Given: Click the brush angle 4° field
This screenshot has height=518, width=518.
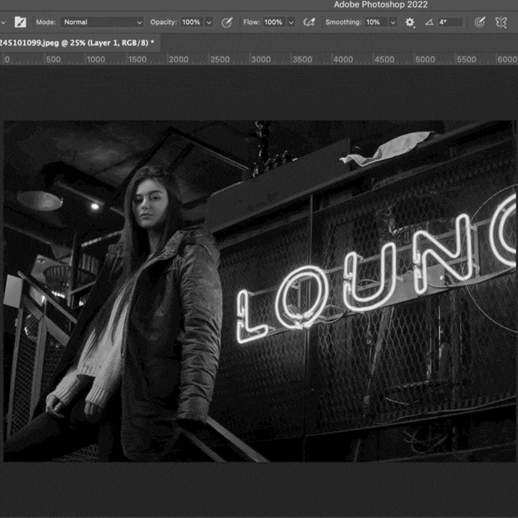Looking at the screenshot, I should (451, 22).
